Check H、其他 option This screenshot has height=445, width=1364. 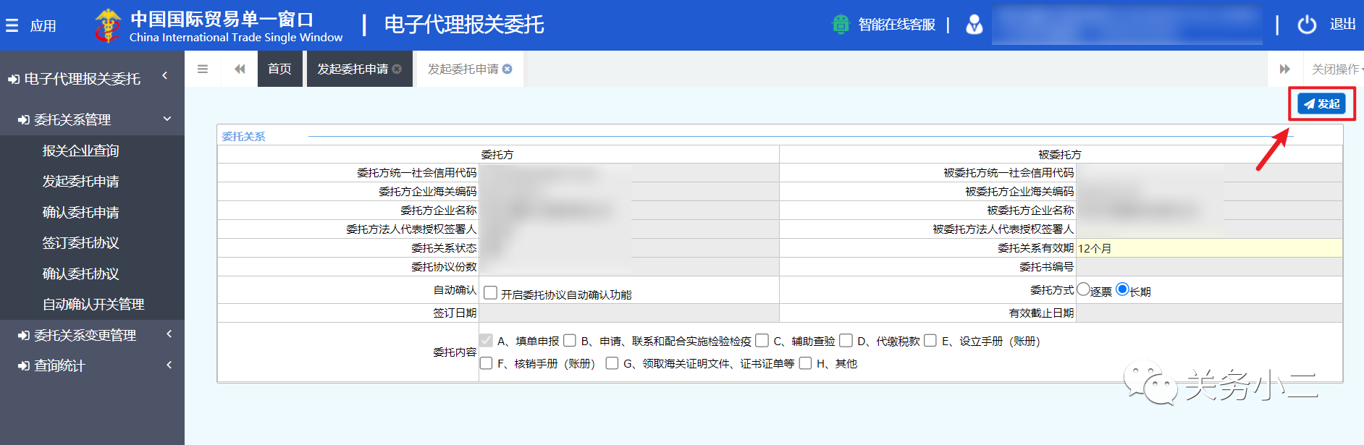point(805,363)
